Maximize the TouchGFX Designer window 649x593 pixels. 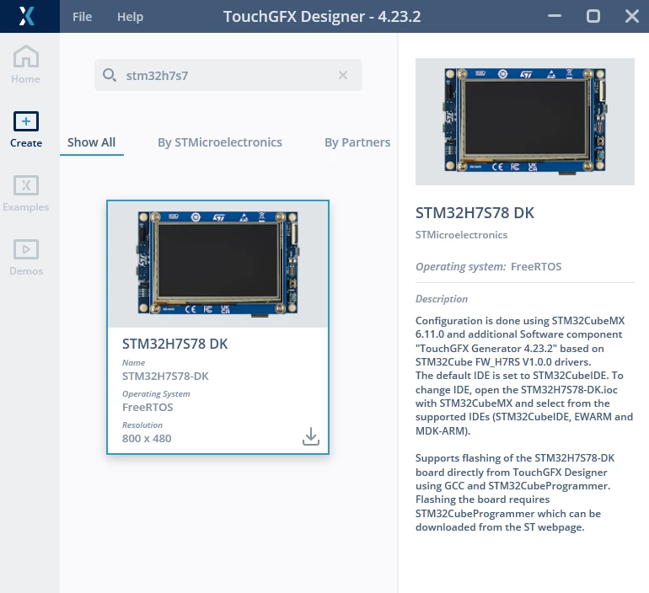tap(593, 17)
